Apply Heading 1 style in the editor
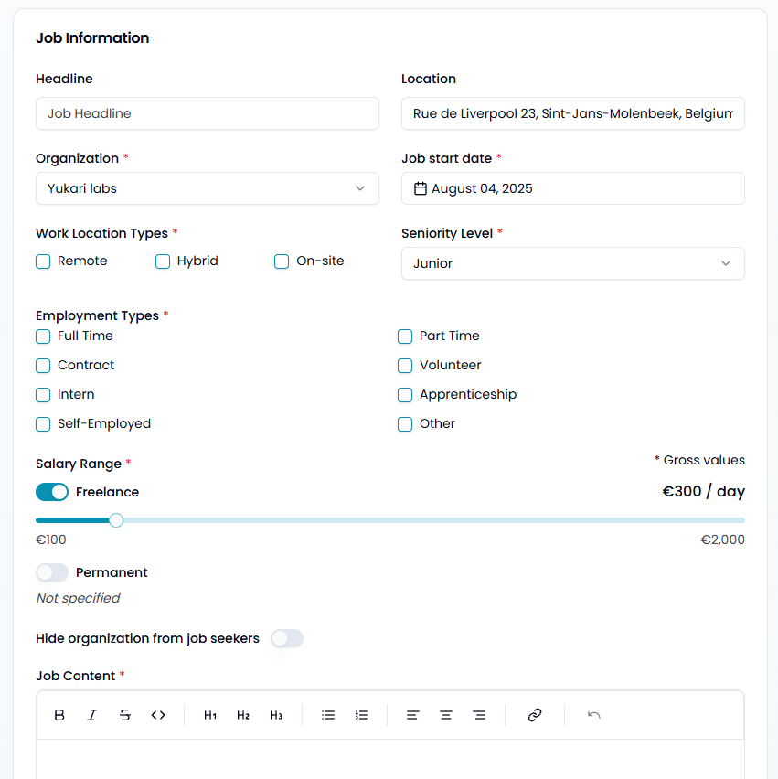 (x=210, y=715)
